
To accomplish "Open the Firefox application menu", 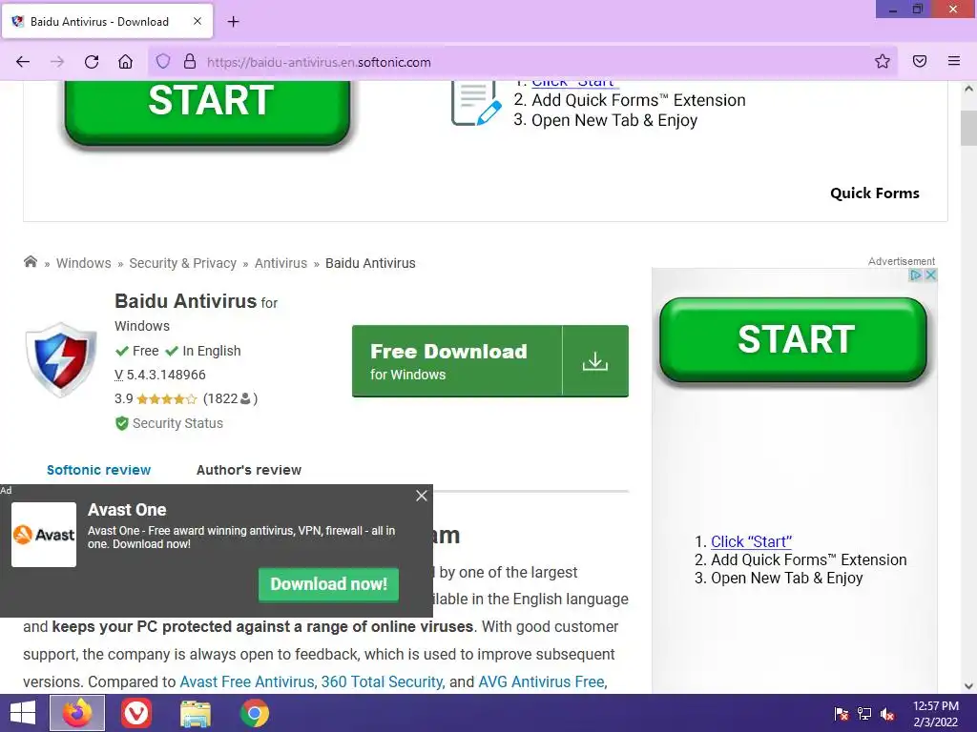I will click(x=954, y=61).
